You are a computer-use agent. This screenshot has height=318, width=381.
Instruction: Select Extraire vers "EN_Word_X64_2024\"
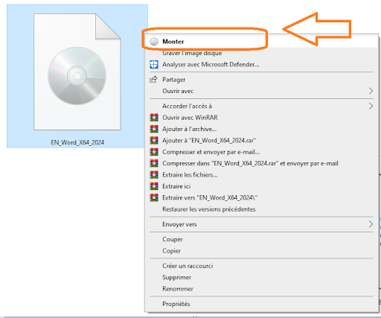pos(261,197)
